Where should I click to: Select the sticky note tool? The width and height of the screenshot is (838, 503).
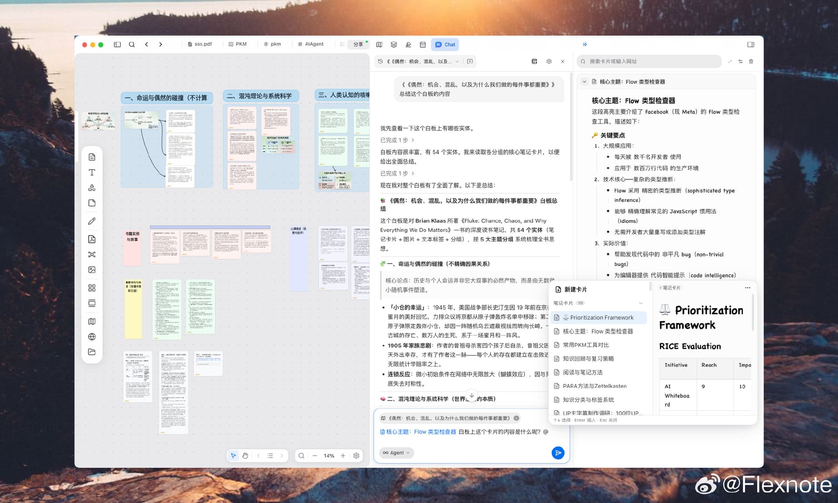92,203
